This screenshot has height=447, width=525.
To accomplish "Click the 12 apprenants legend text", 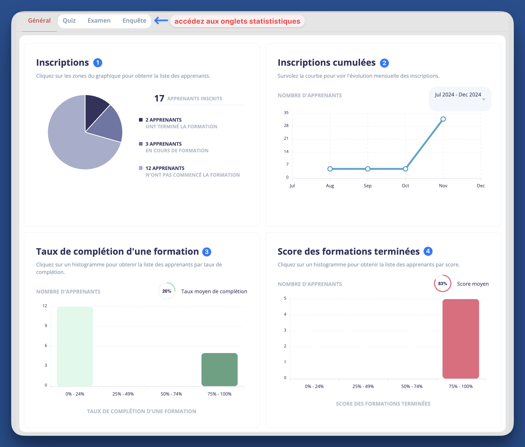I will [x=165, y=168].
